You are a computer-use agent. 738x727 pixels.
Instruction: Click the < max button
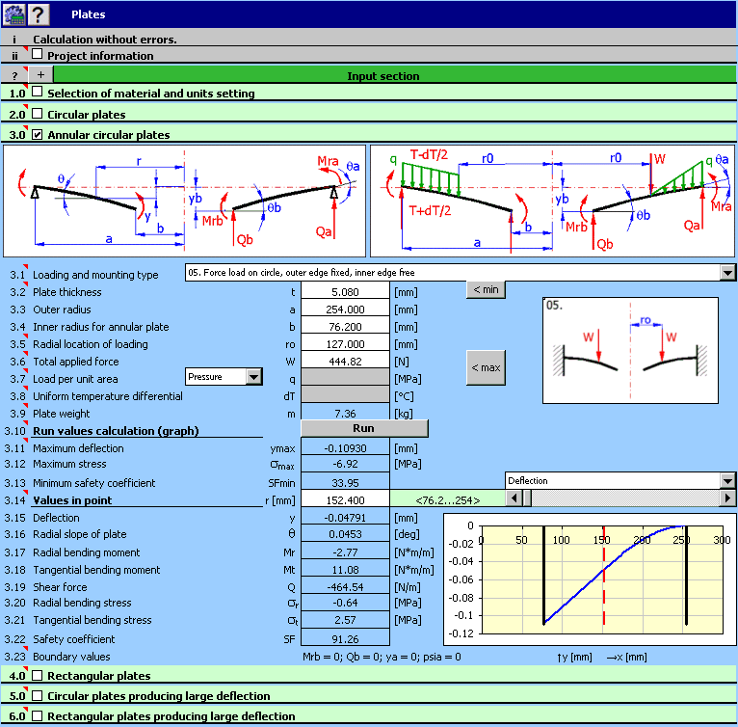486,367
